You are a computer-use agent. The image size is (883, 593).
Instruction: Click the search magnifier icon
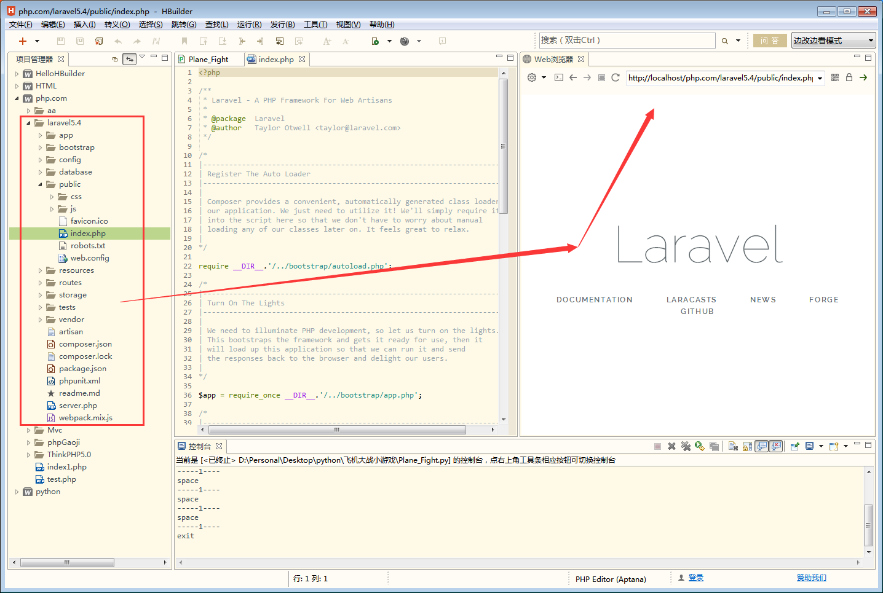[725, 41]
